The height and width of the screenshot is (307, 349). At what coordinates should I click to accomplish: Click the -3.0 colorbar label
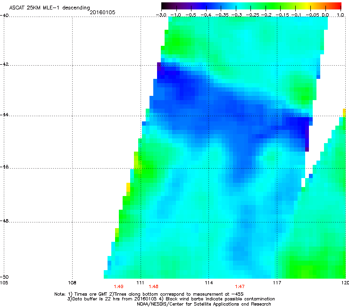point(161,15)
